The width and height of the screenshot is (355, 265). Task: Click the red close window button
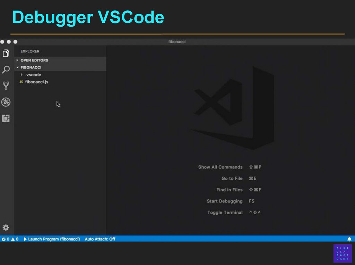click(2, 42)
